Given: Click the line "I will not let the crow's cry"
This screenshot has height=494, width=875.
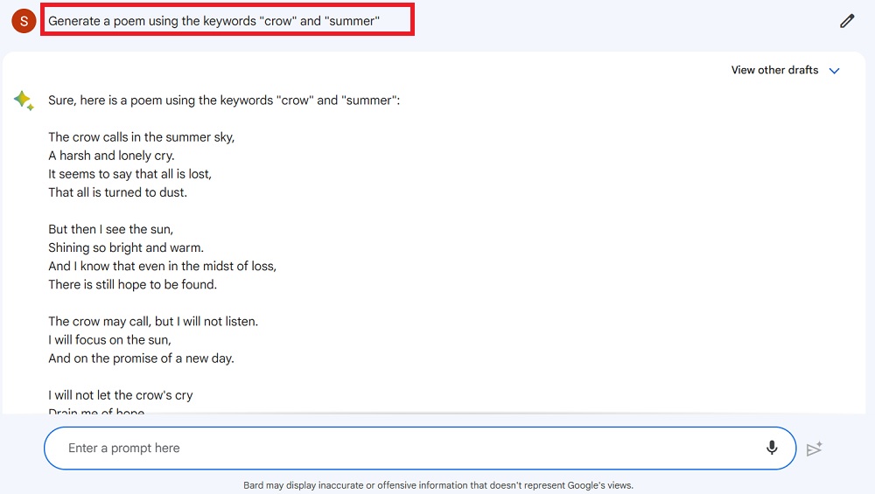Looking at the screenshot, I should click(x=121, y=395).
